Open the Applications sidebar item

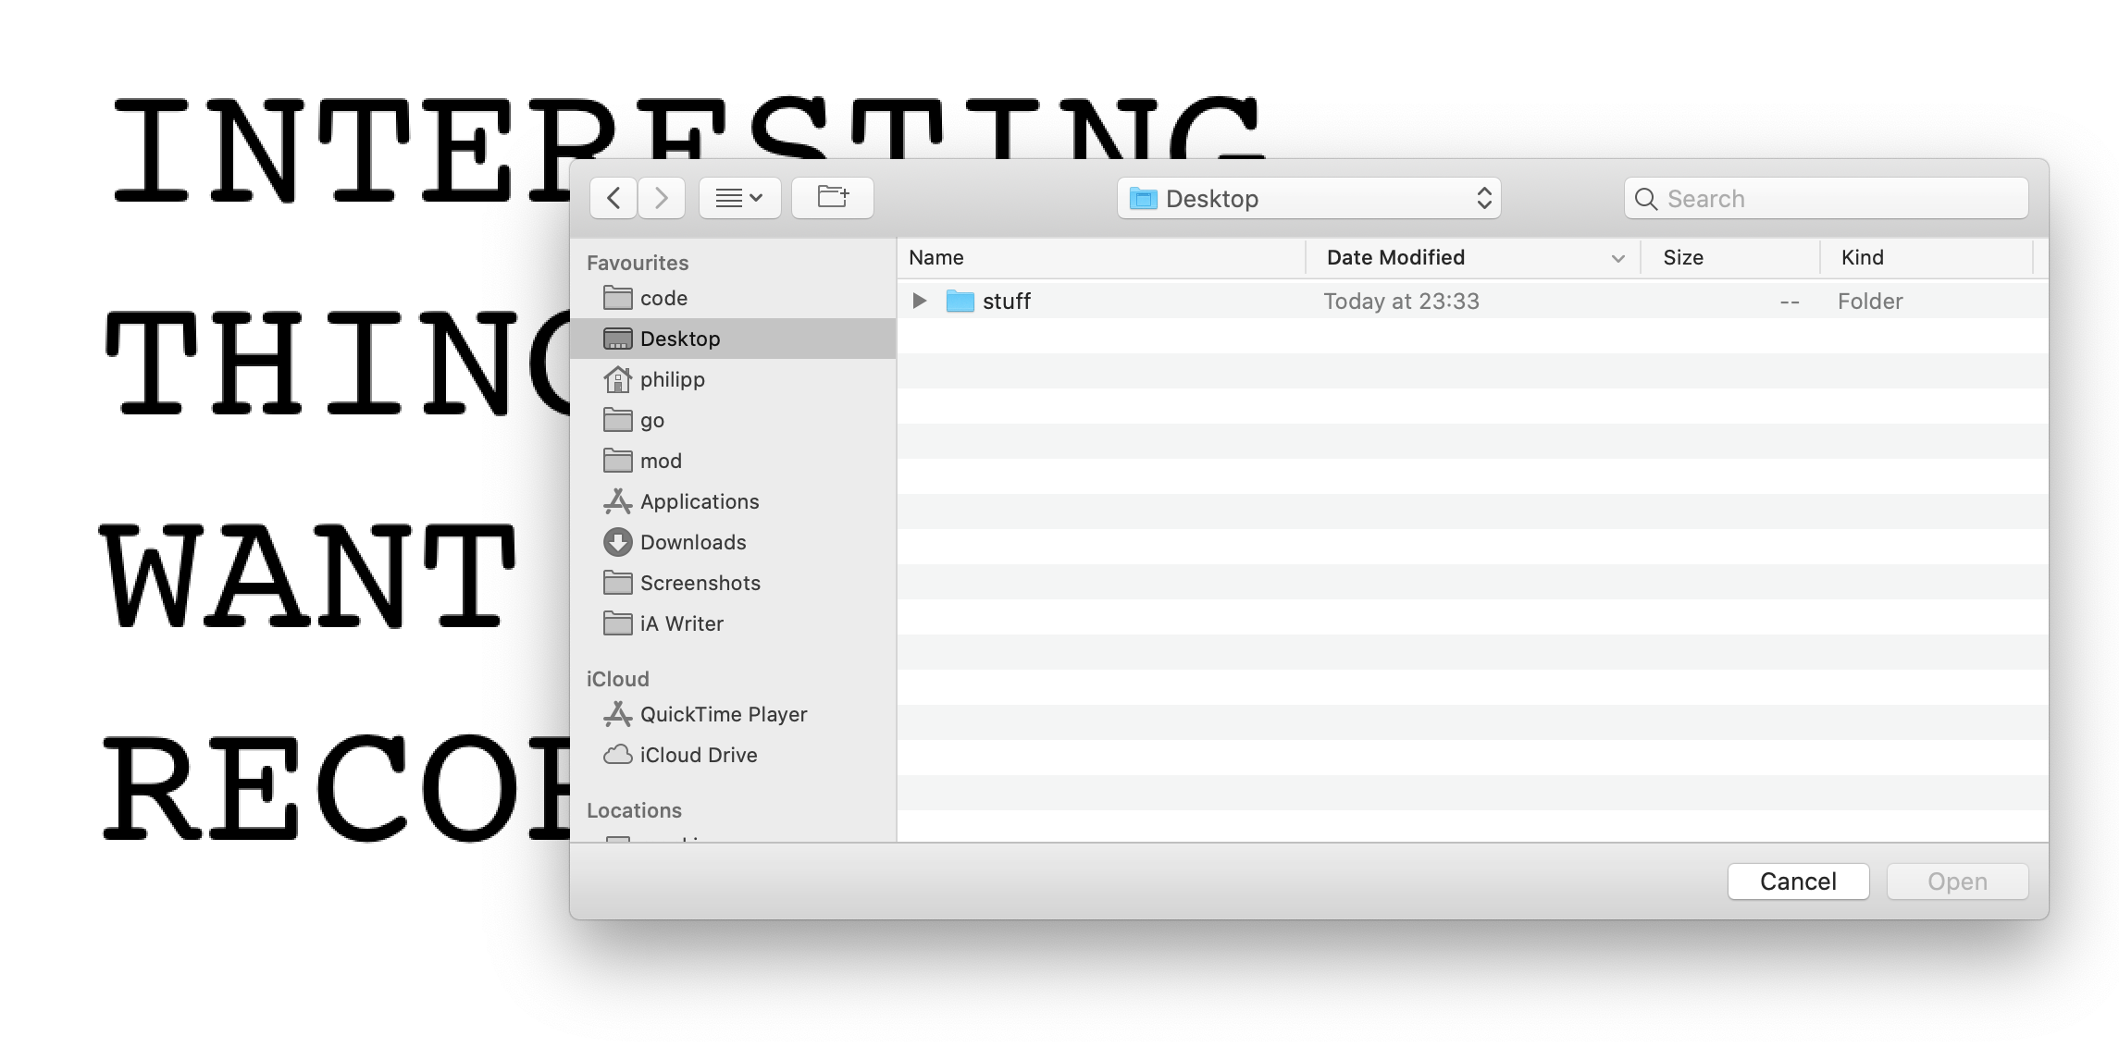(x=699, y=501)
